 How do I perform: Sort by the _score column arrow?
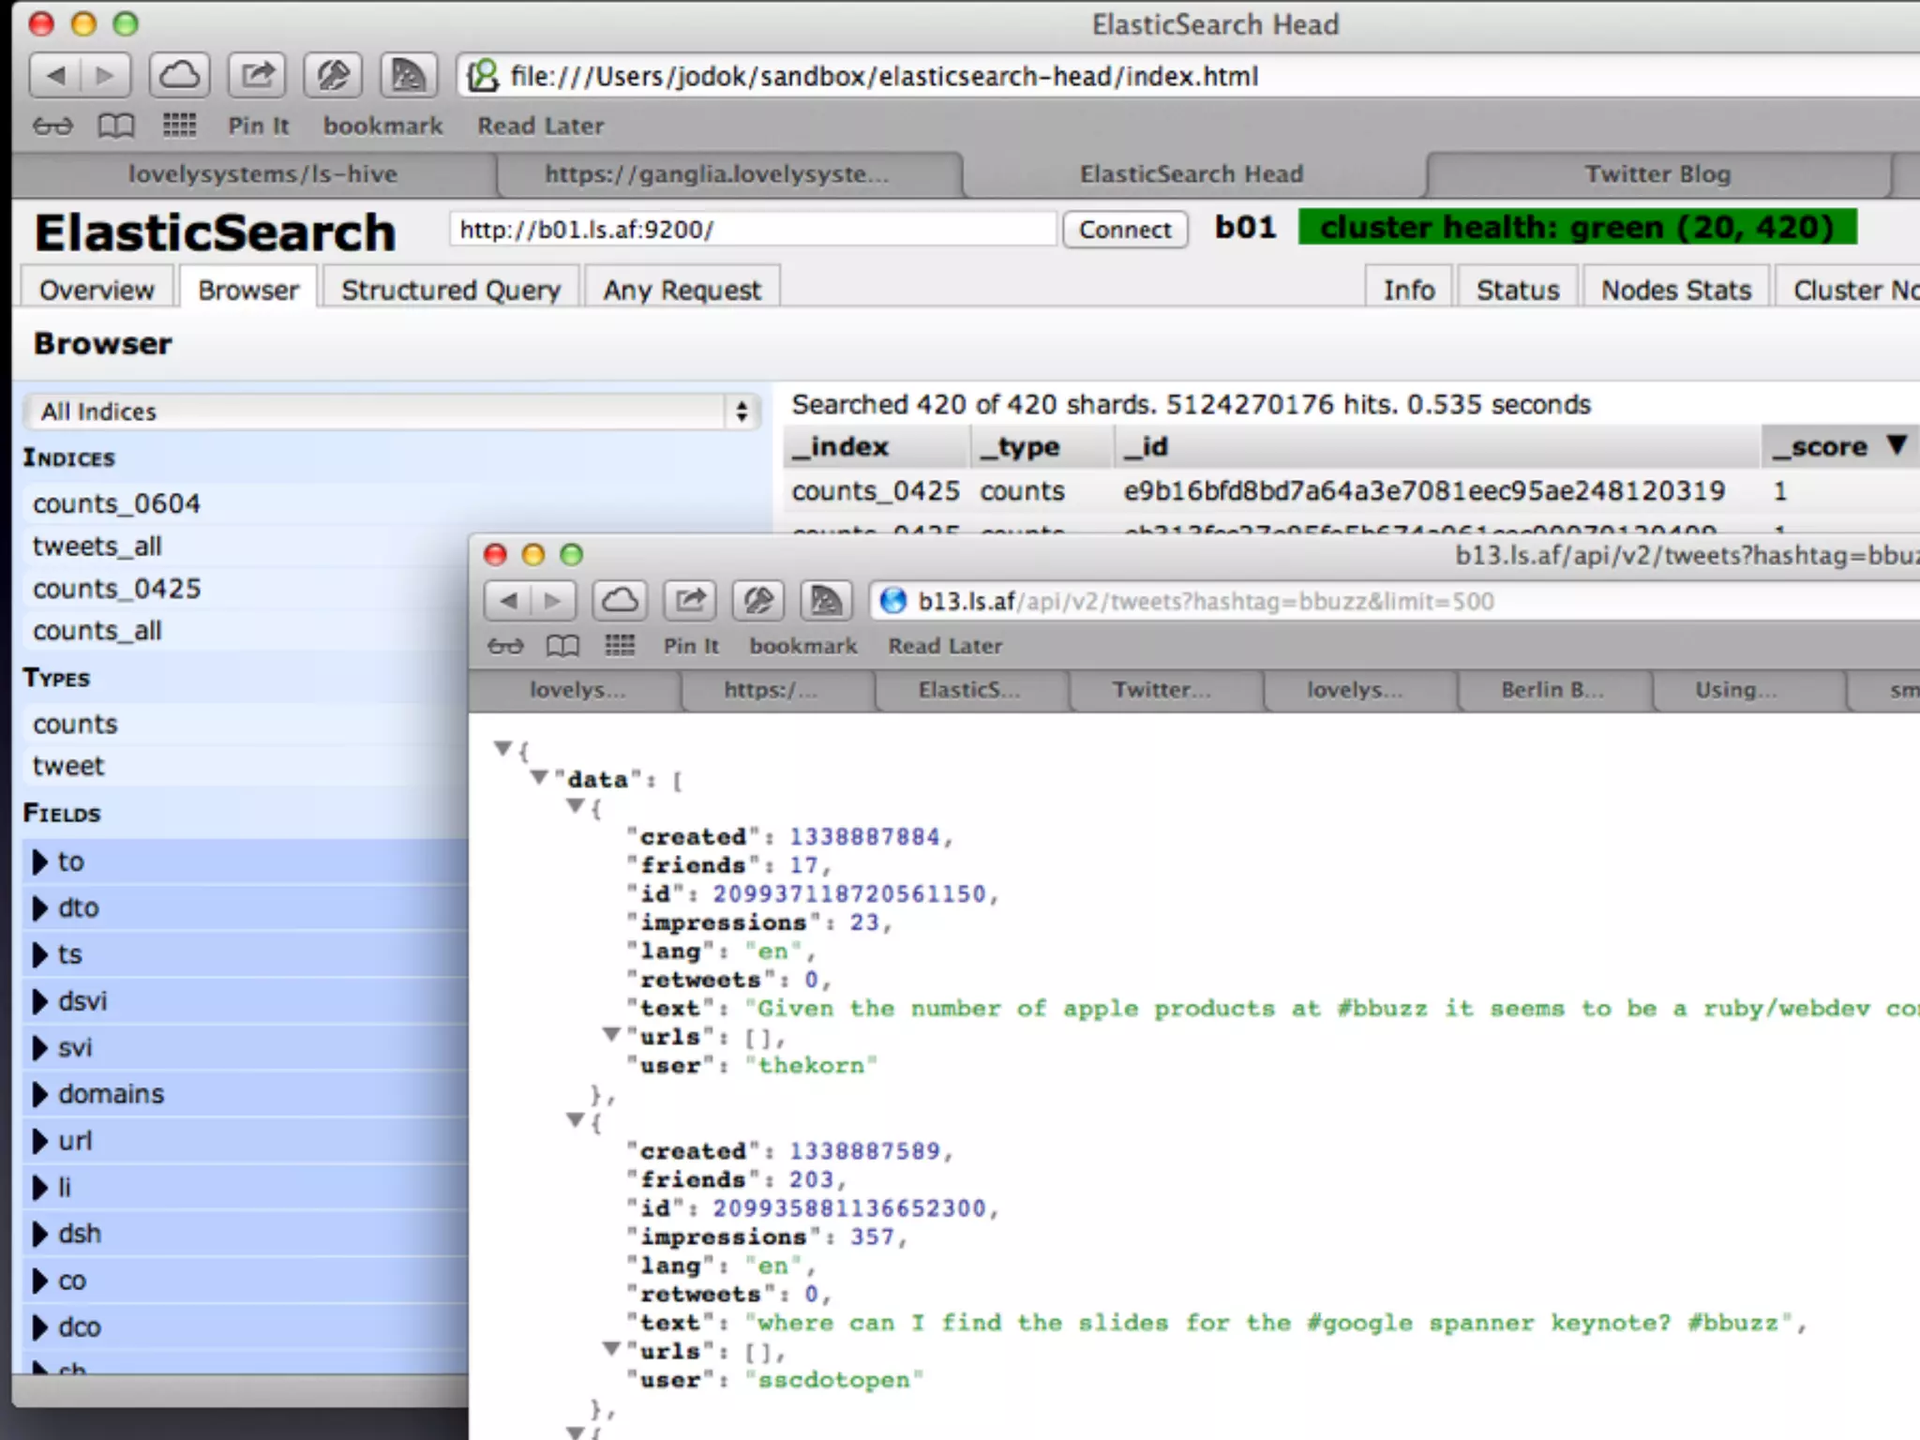tap(1897, 445)
